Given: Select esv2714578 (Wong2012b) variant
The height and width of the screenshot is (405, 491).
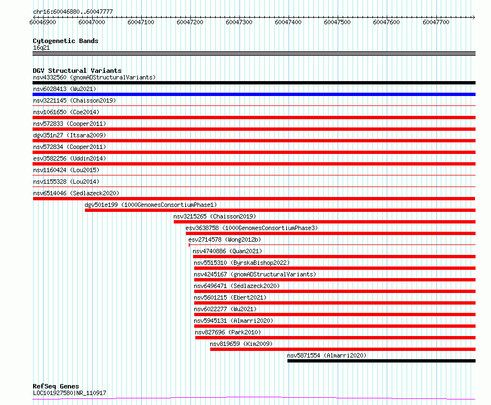Looking at the screenshot, I should 225,239.
